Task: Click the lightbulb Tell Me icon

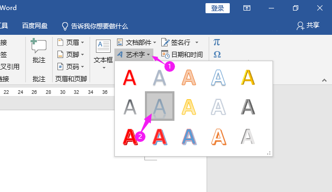Action: coord(65,26)
